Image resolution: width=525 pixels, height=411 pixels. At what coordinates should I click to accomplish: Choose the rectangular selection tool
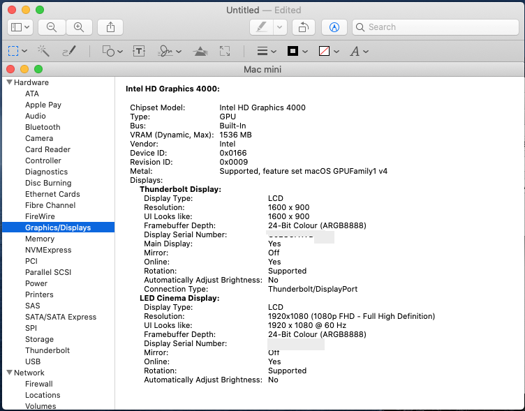coord(13,51)
